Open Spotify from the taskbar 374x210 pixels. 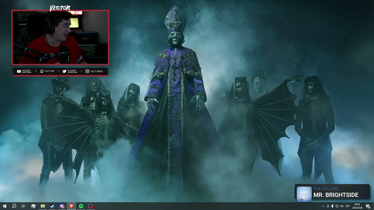pyautogui.click(x=81, y=206)
